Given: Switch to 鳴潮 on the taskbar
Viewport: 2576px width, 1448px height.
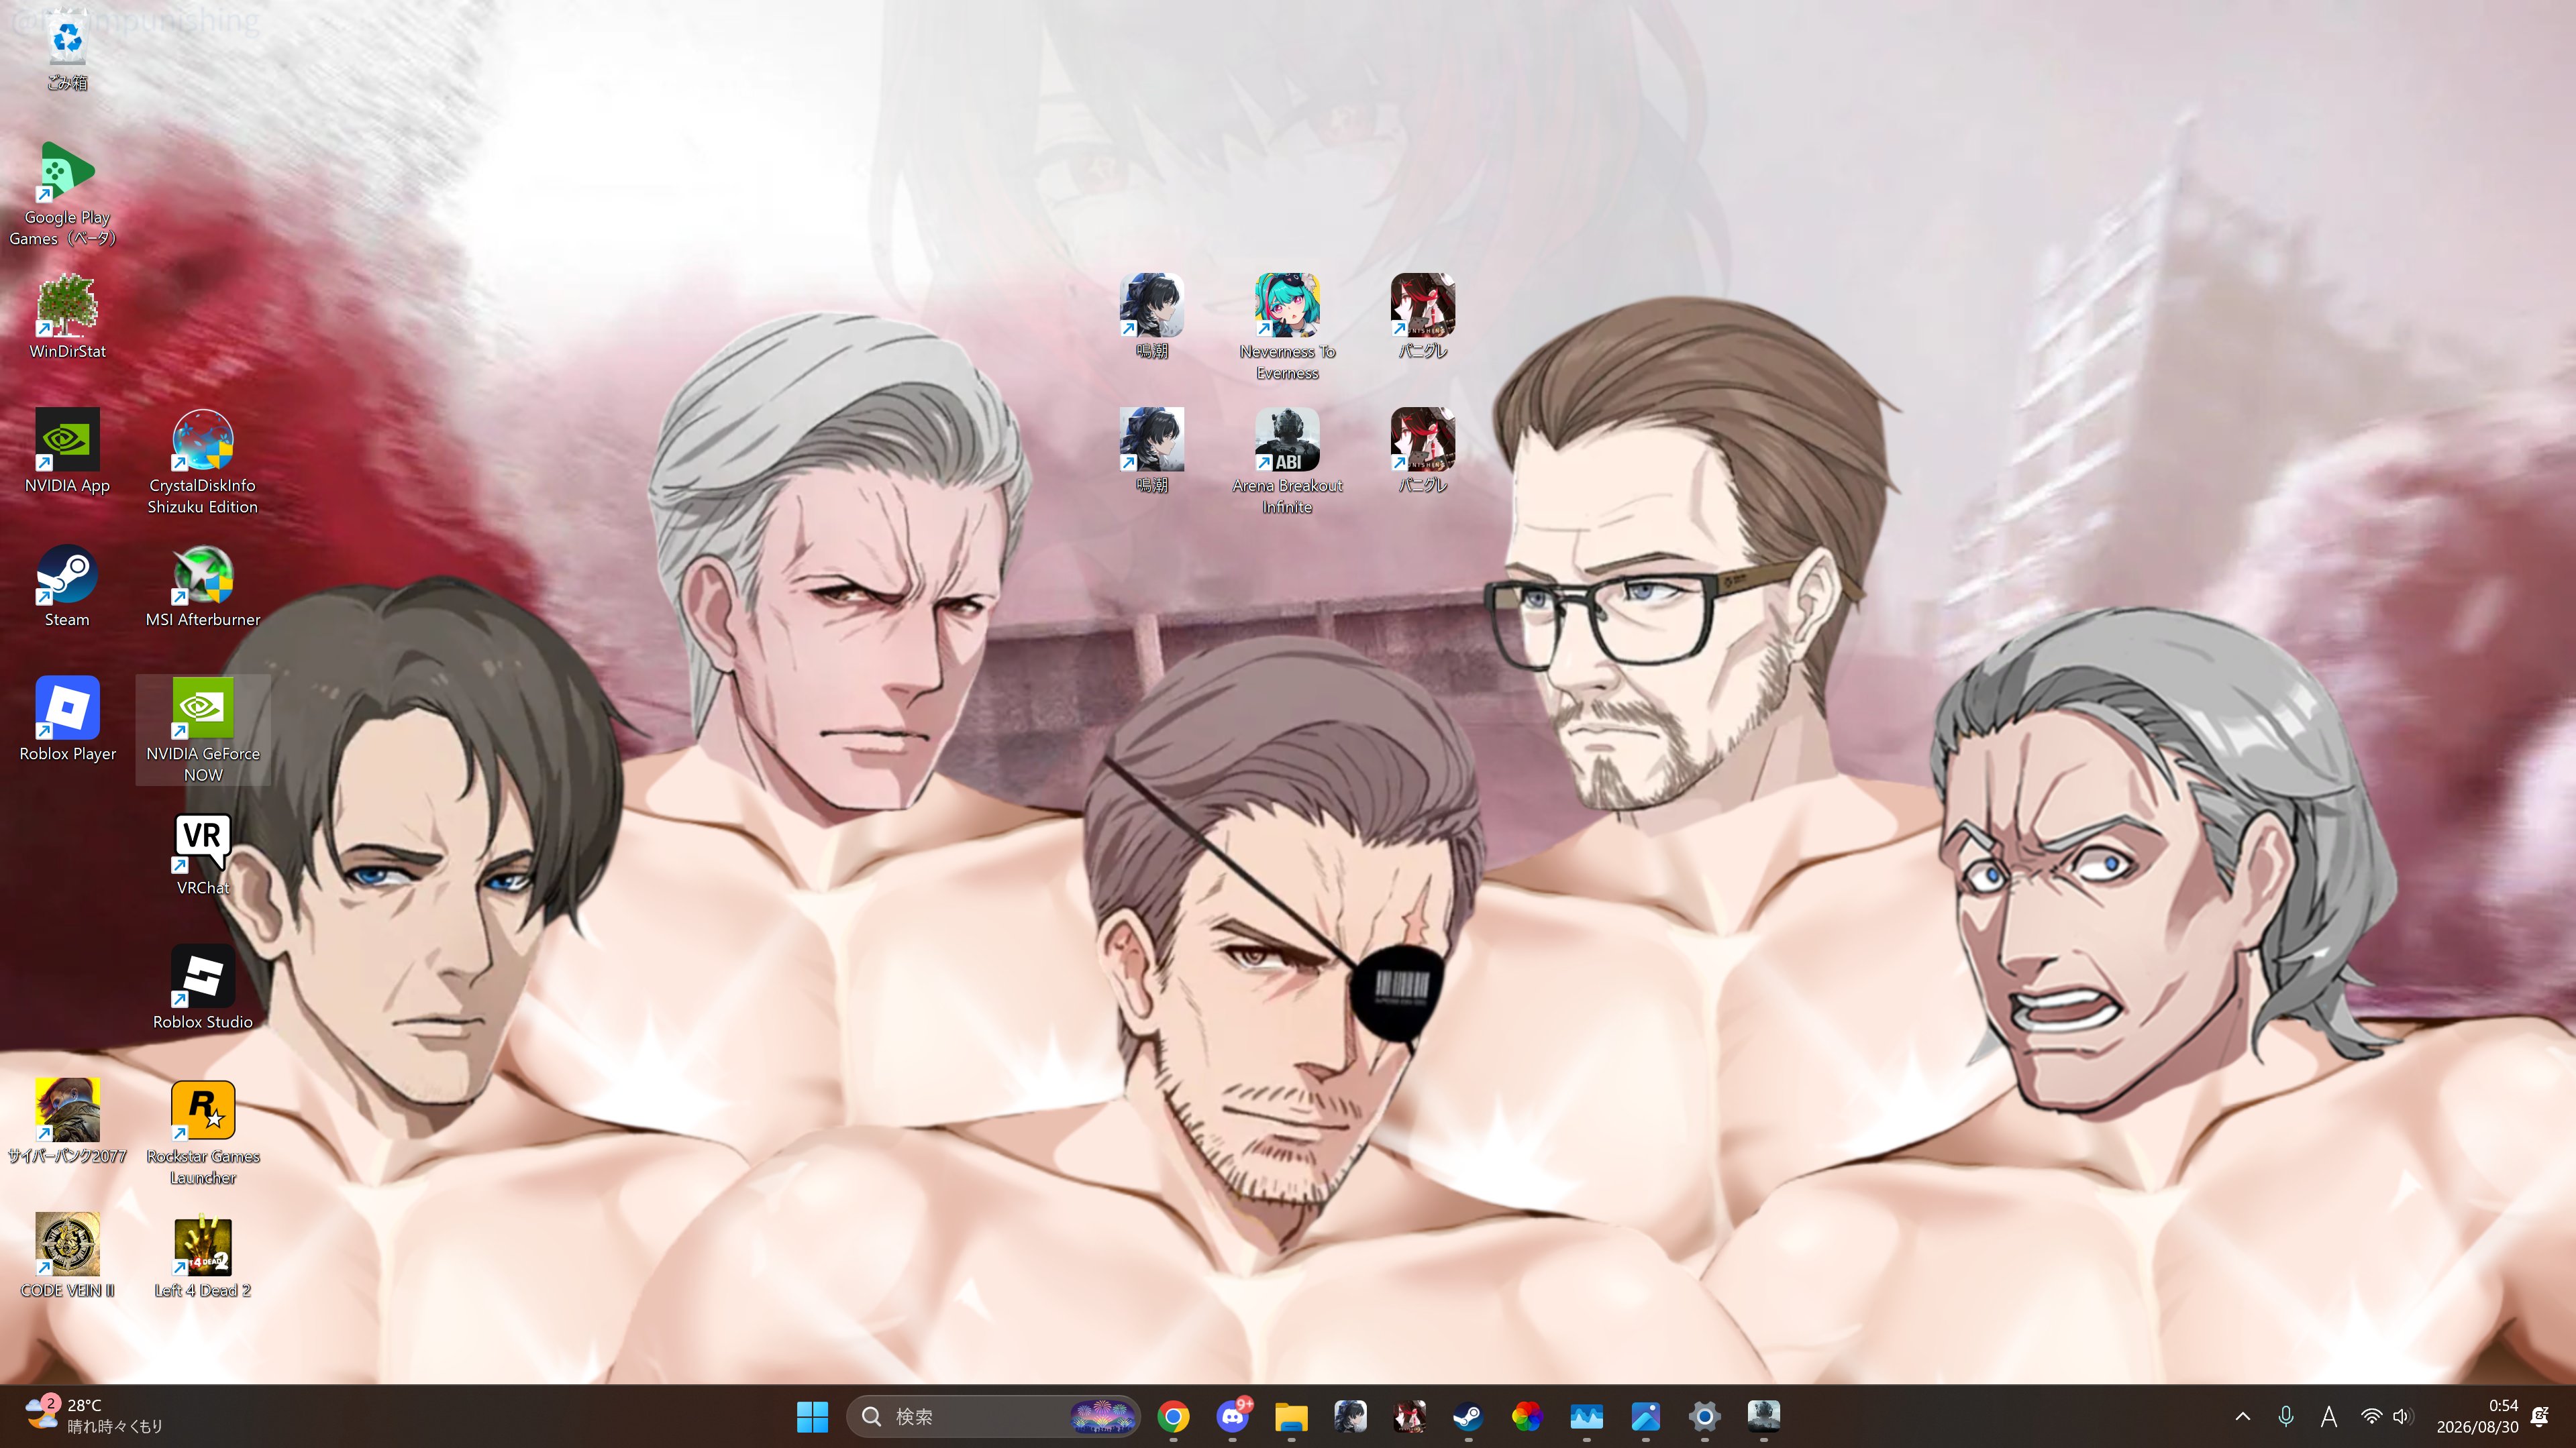Looking at the screenshot, I should [1350, 1416].
